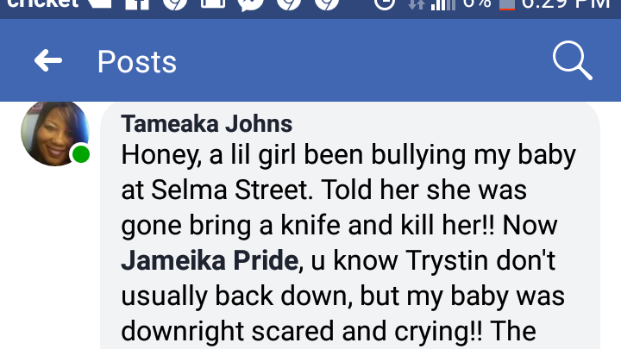This screenshot has height=349, width=621.
Task: Tap the Facebook notification icon in status bar
Action: (x=137, y=3)
